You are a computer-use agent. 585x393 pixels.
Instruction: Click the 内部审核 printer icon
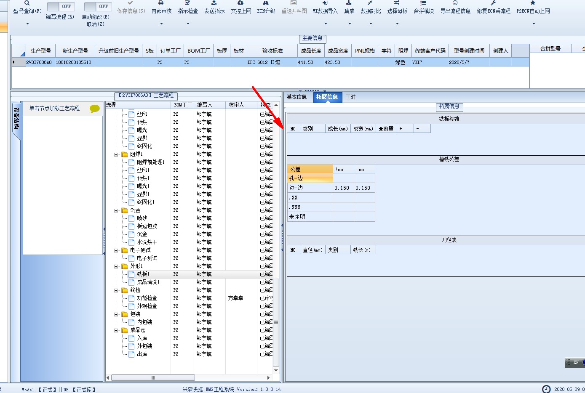tap(161, 3)
